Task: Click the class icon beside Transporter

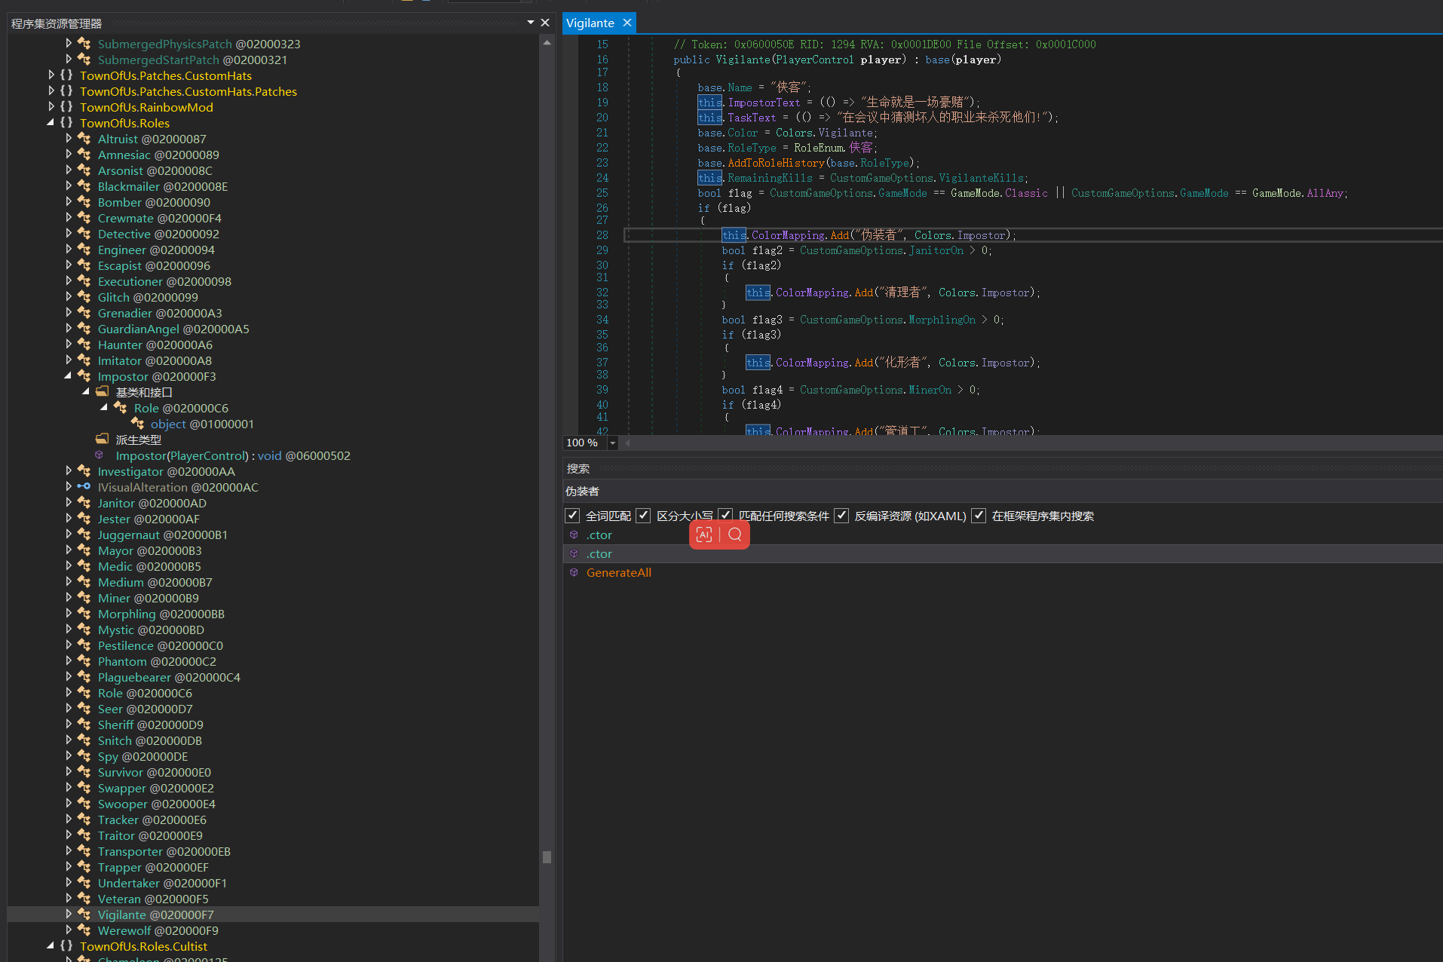Action: click(x=84, y=851)
